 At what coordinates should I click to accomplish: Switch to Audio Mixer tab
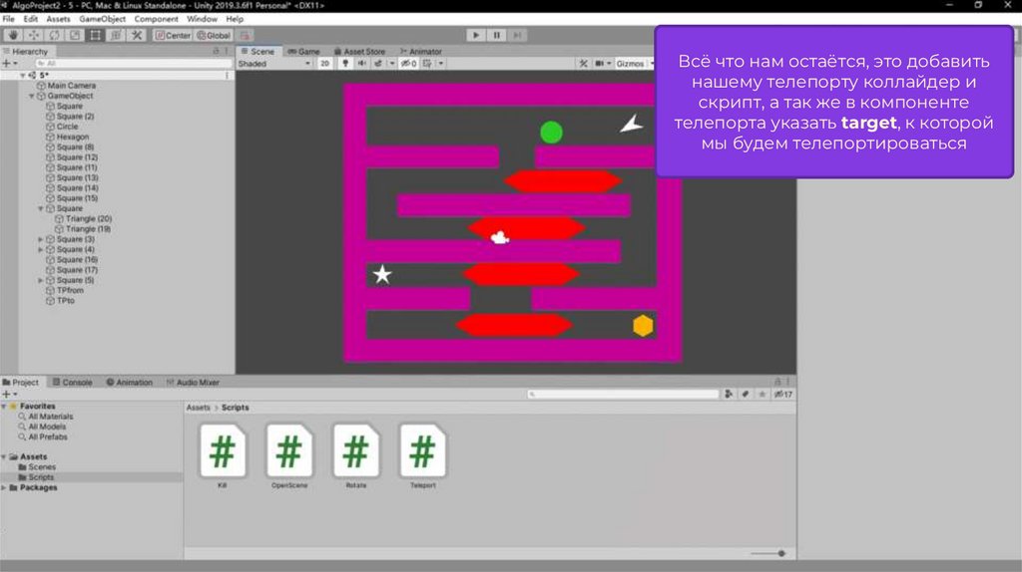pyautogui.click(x=193, y=383)
